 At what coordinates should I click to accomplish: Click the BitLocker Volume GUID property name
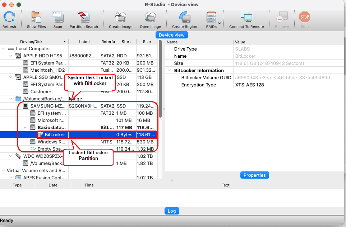(x=206, y=78)
